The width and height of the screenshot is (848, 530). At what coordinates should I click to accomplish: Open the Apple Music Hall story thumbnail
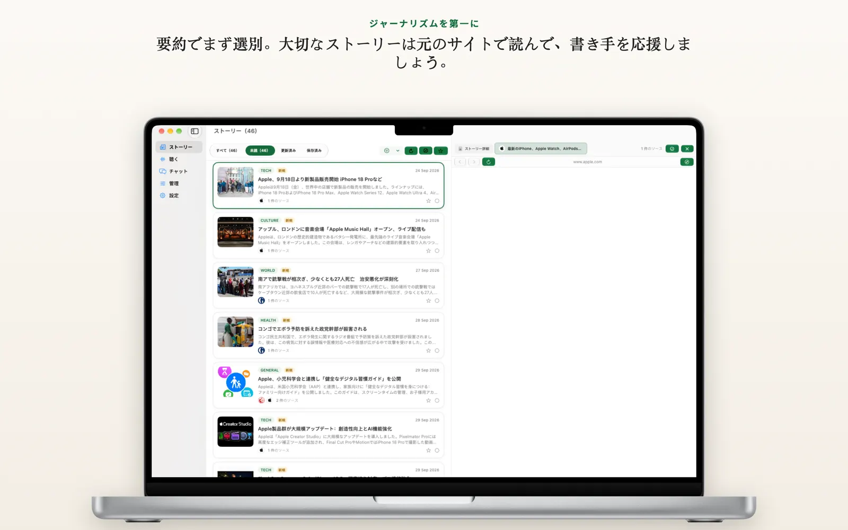[235, 232]
